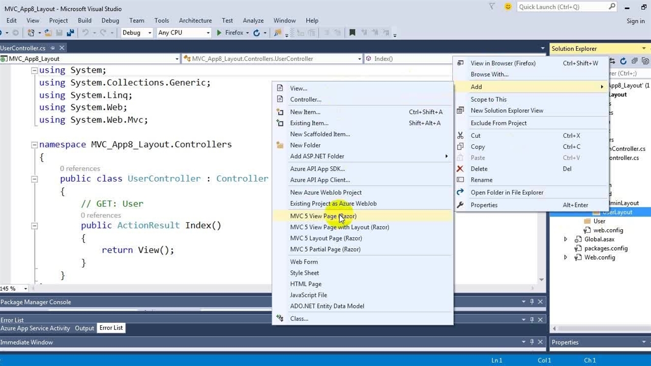The width and height of the screenshot is (651, 366).
Task: Choose New Scaffolded Item from Add menu
Action: (x=320, y=134)
